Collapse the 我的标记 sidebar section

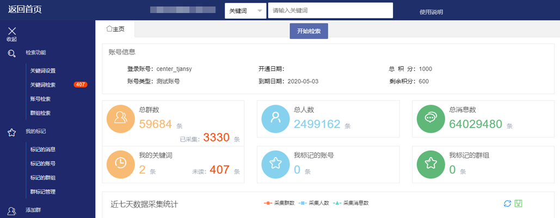pyautogui.click(x=36, y=131)
